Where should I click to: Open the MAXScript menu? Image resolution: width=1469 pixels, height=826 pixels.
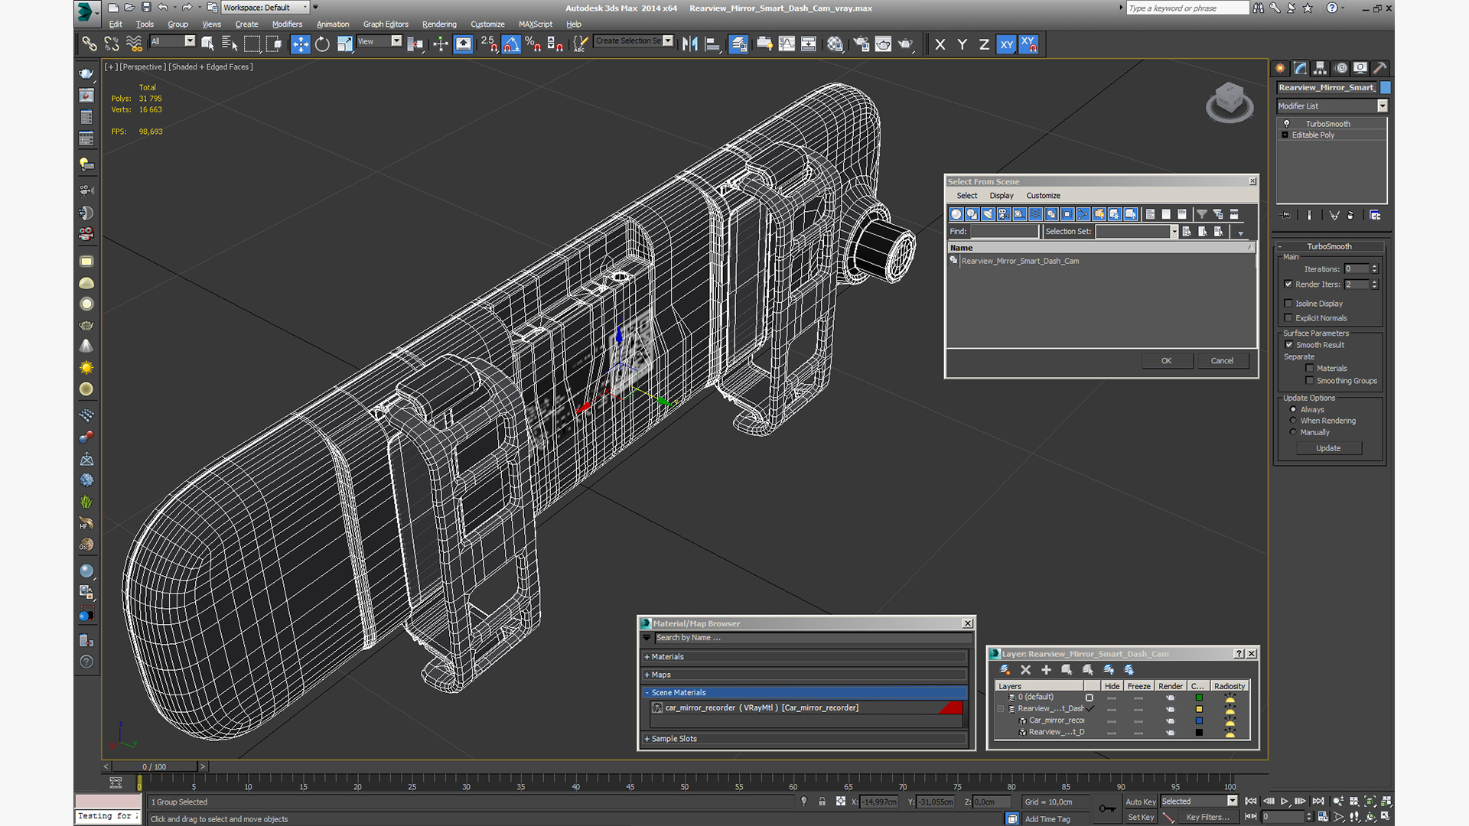coord(535,24)
